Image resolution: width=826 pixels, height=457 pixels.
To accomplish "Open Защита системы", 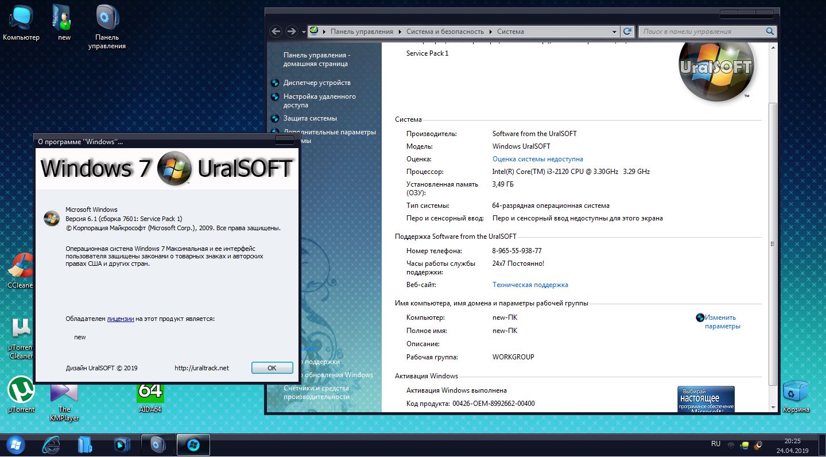I will tap(310, 118).
